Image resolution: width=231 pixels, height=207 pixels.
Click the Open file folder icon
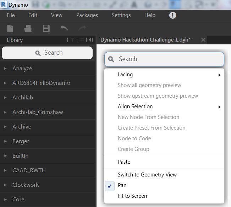tap(28, 28)
